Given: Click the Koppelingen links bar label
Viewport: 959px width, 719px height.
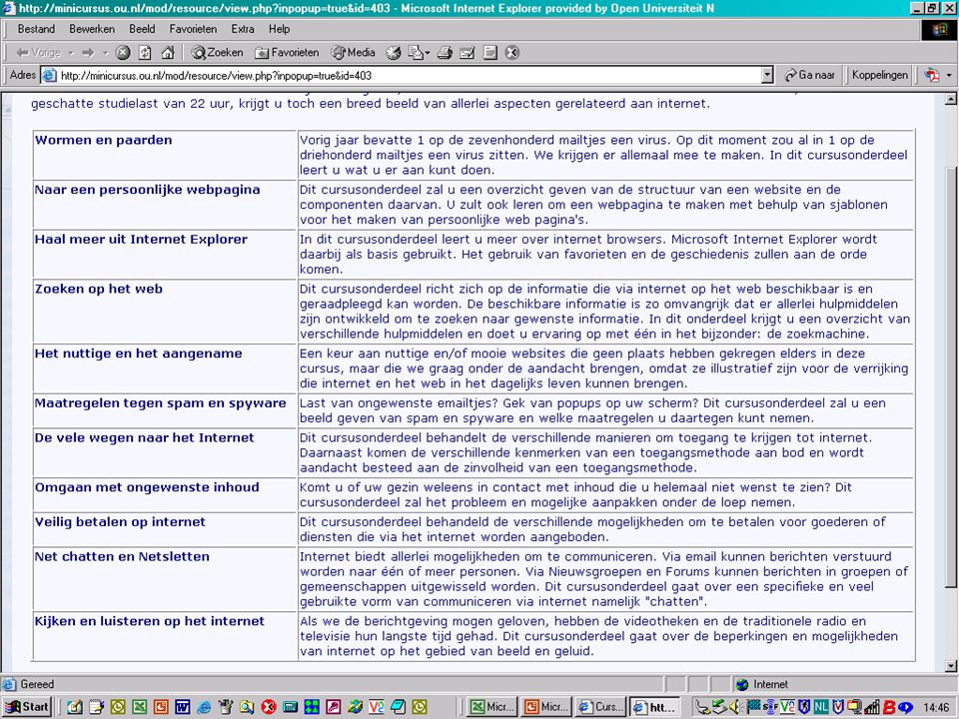Looking at the screenshot, I should pyautogui.click(x=879, y=75).
